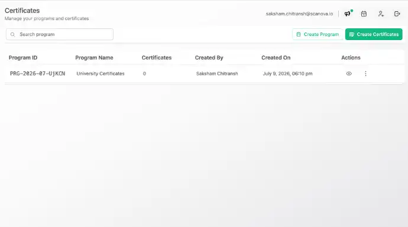Click the Create Program button
This screenshot has width=408, height=227.
click(x=318, y=34)
